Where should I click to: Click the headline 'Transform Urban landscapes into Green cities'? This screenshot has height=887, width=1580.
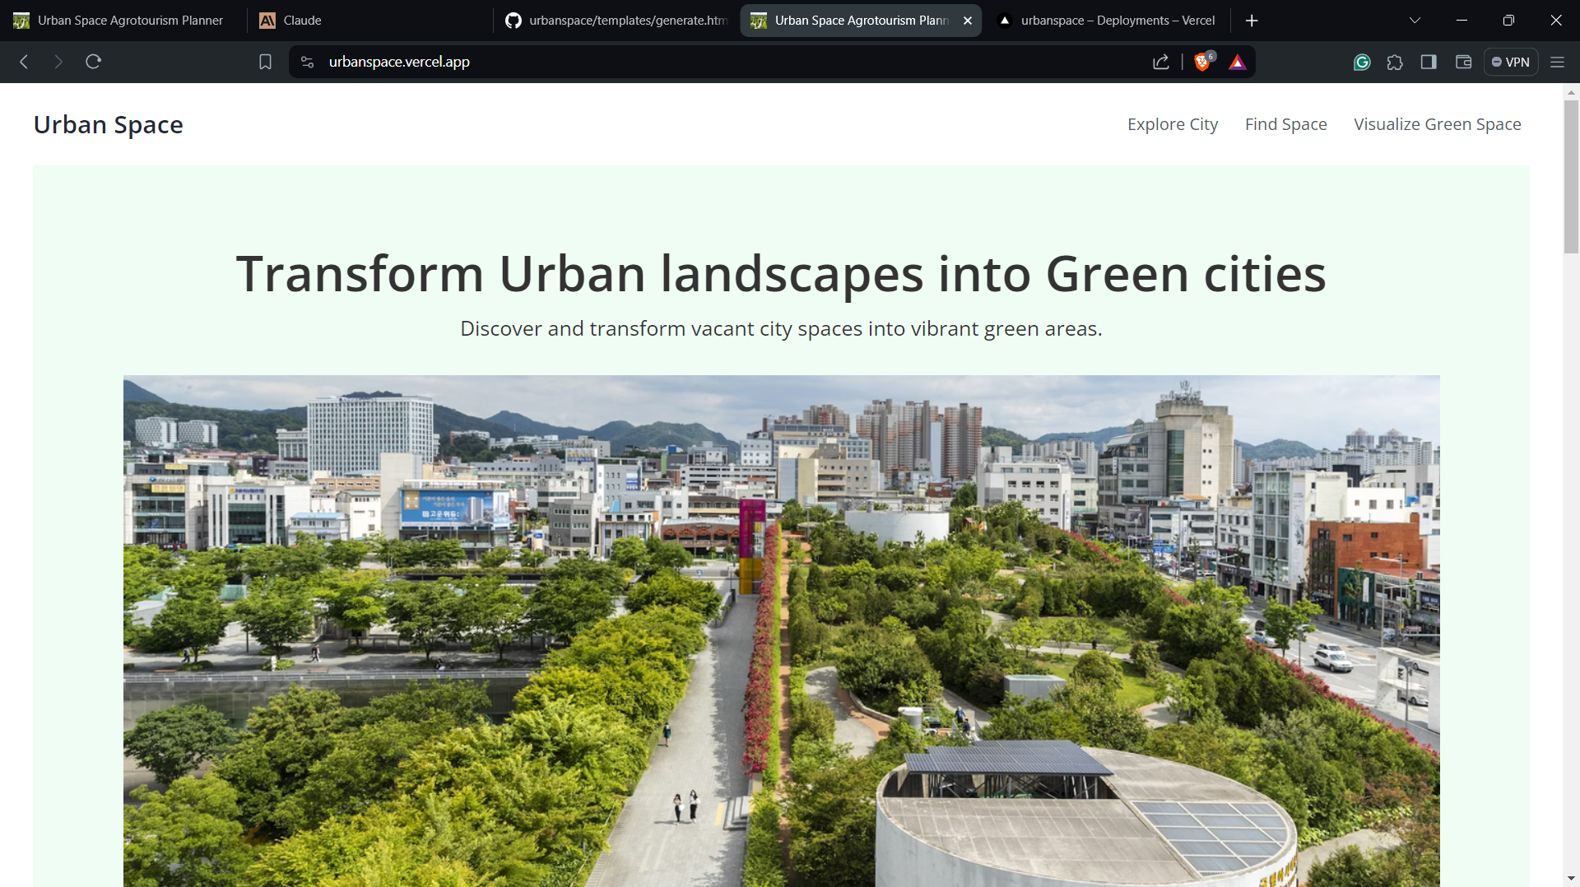782,274
